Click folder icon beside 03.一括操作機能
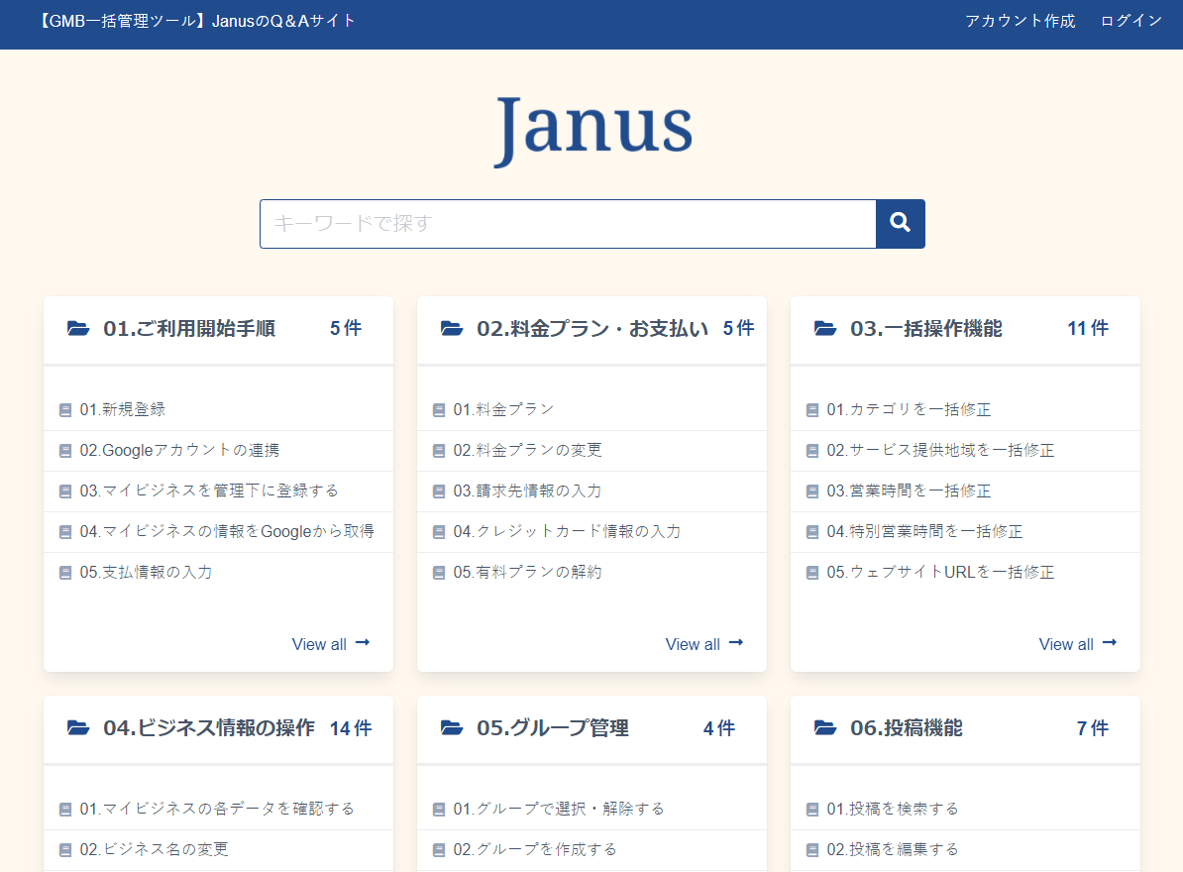1183x872 pixels. point(824,328)
